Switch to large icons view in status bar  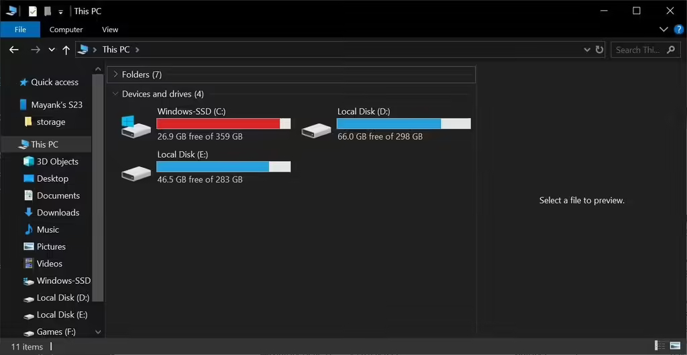[x=674, y=346]
